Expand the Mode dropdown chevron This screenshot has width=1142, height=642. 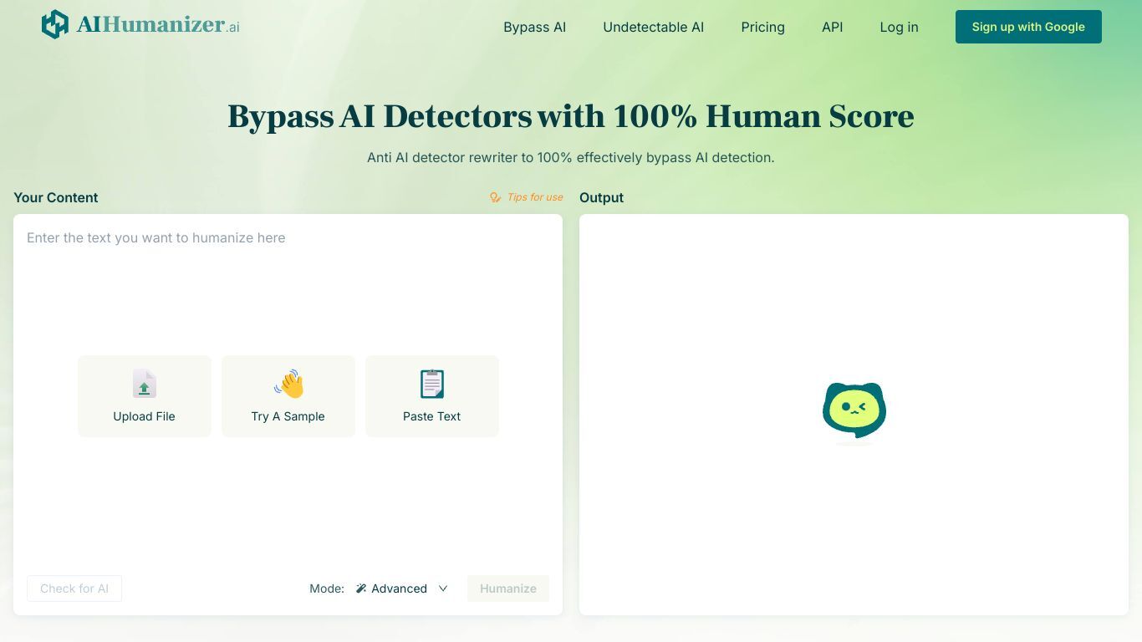tap(443, 588)
